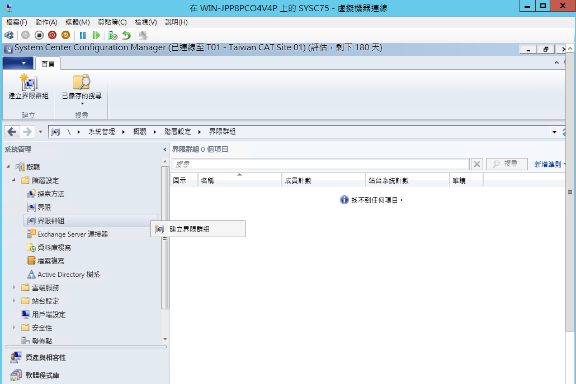
Task: Switch to the 軟體程式庫 workspace
Action: click(35, 375)
